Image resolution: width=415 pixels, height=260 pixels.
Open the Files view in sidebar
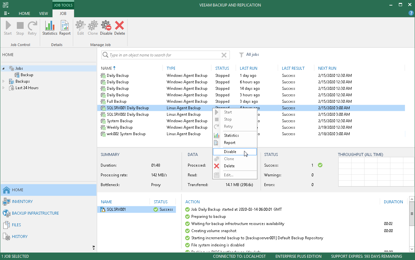coord(16,225)
